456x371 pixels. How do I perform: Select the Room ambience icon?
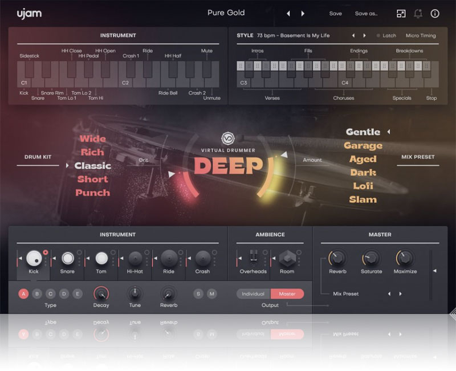287,258
